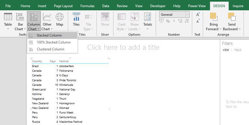
Task: Switch to the Power View tab
Action: tap(197, 6)
